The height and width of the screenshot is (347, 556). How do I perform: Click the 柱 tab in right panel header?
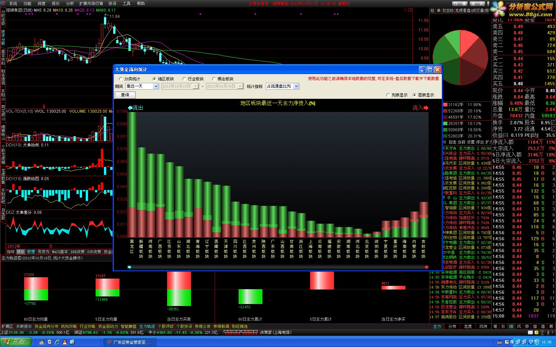[432, 11]
